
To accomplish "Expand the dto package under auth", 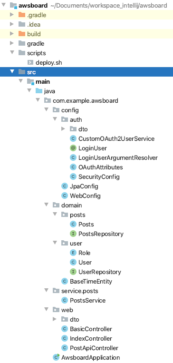I will click(63, 129).
